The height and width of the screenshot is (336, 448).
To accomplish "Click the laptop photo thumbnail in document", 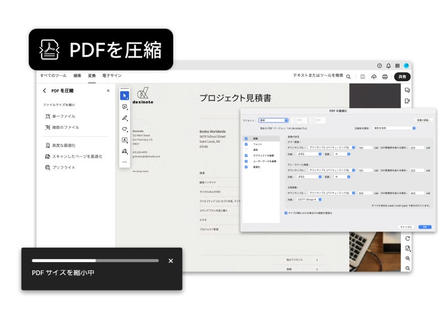I will click(x=375, y=252).
